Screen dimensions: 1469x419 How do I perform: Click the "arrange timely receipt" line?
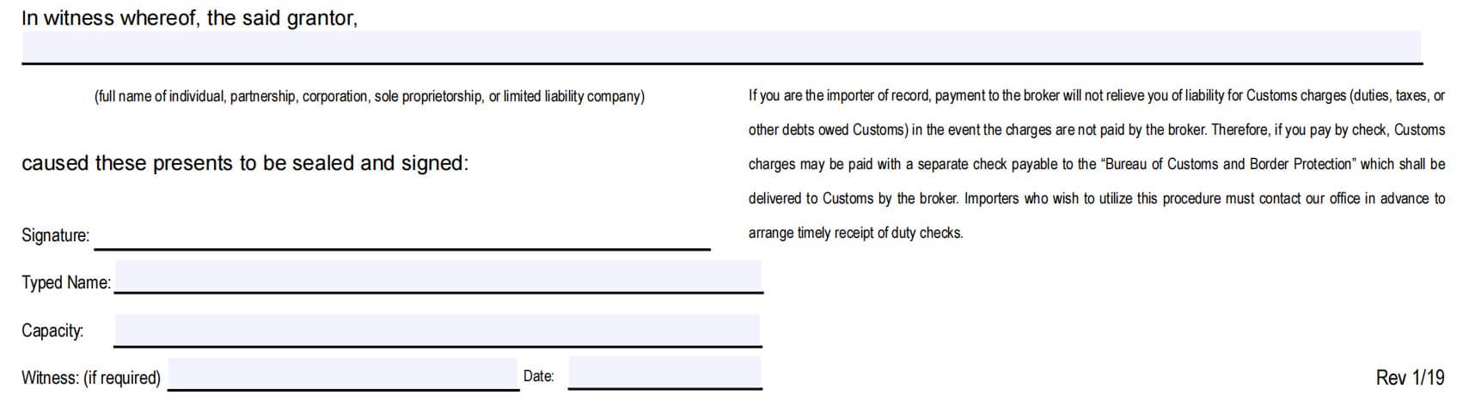click(x=855, y=233)
